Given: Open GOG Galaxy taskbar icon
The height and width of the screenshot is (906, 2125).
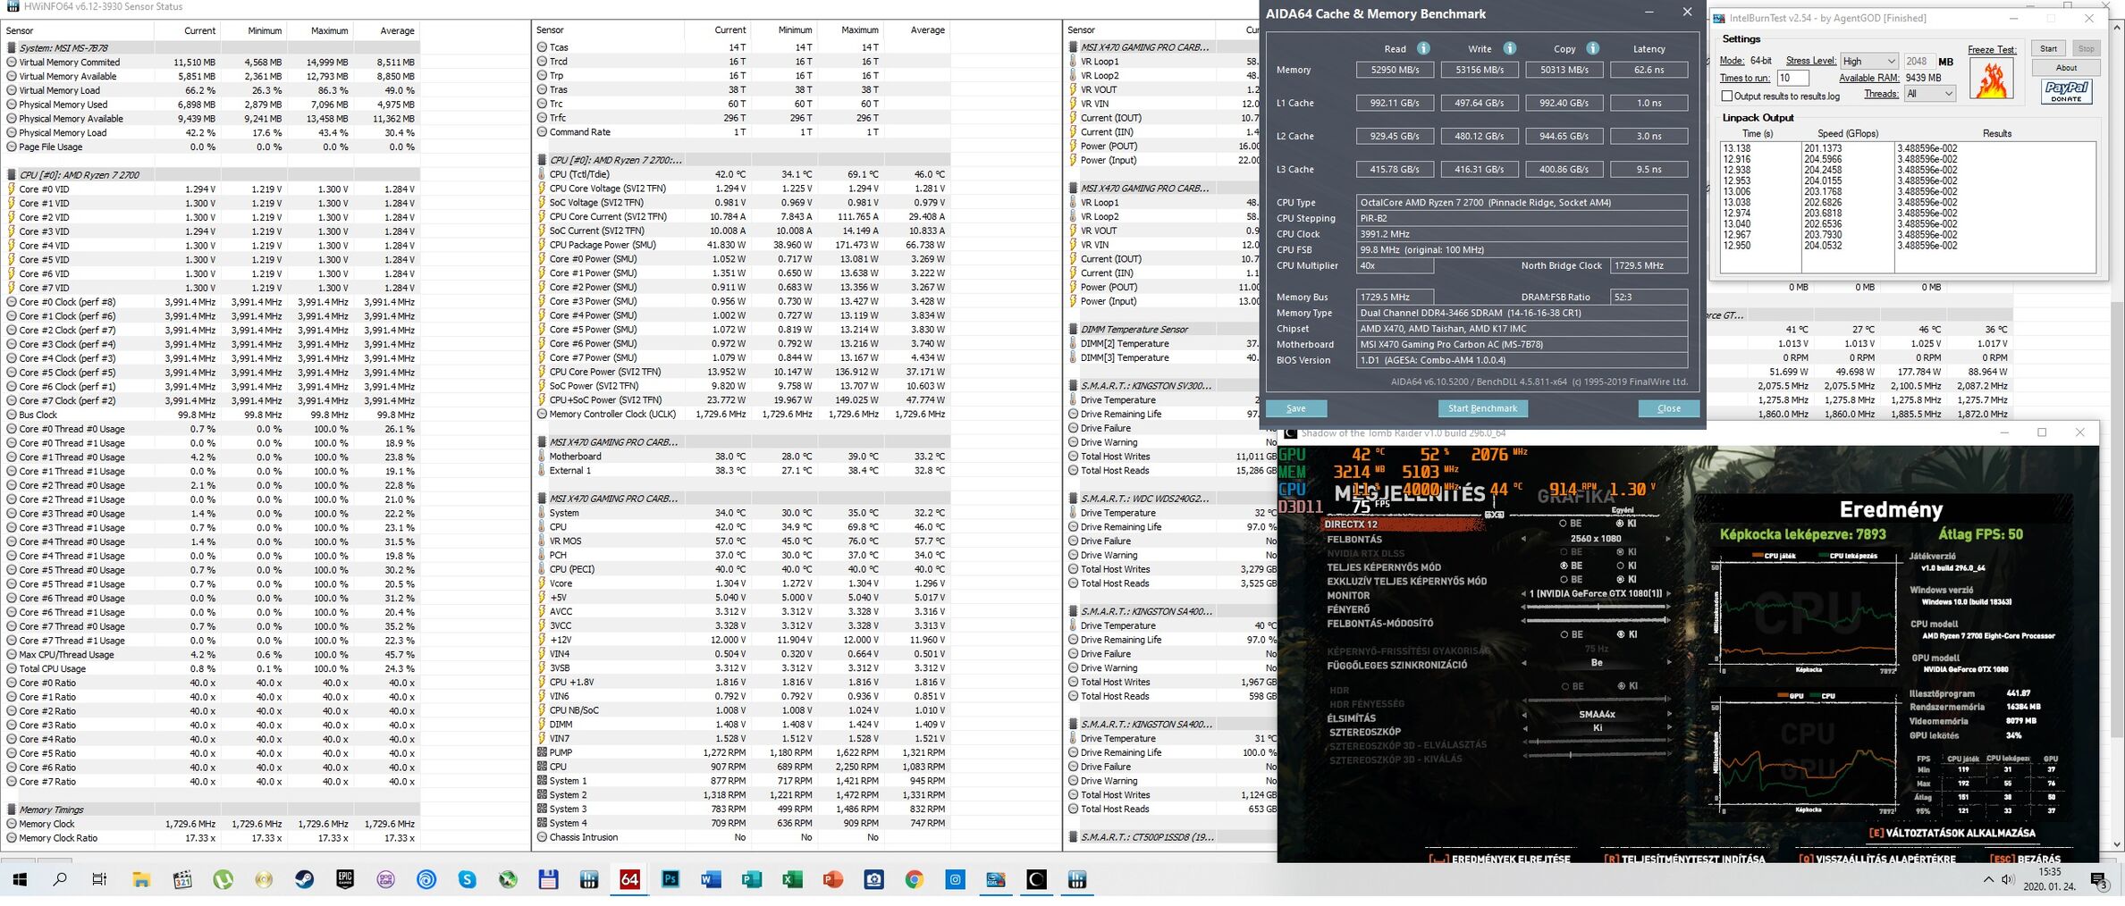Looking at the screenshot, I should [x=385, y=880].
